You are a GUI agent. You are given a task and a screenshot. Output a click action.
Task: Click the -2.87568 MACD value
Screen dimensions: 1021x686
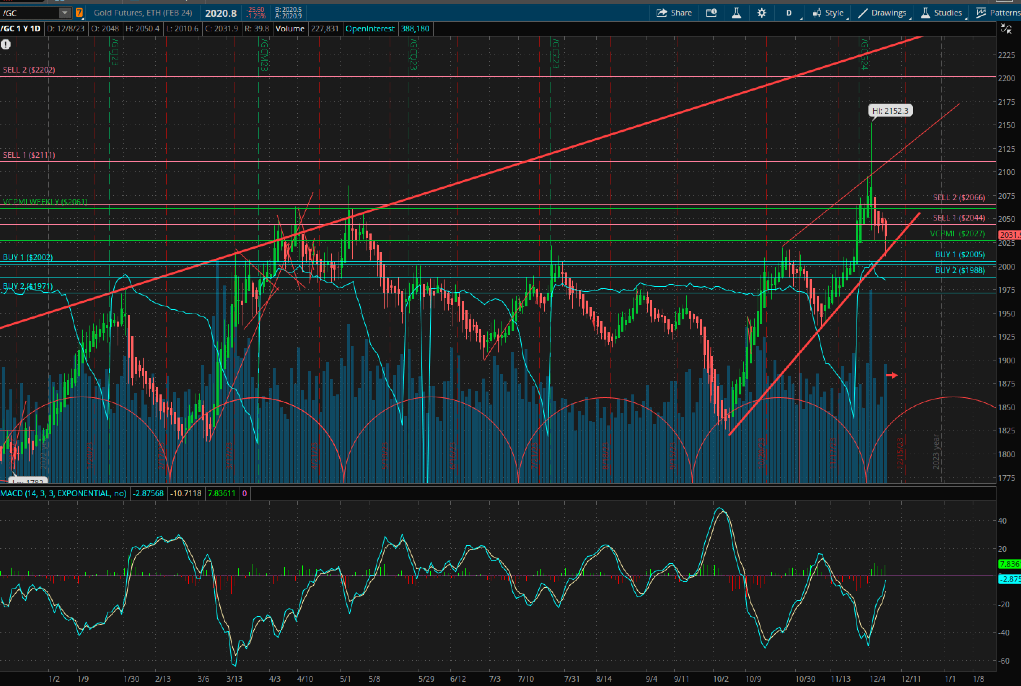click(x=148, y=494)
